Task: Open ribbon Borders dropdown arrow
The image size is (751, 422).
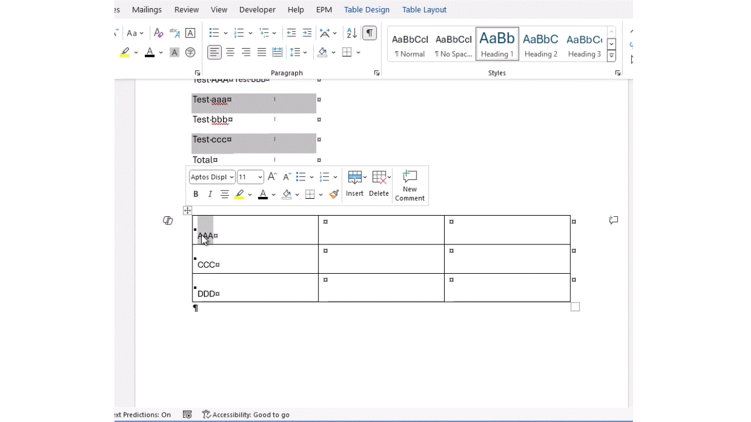Action: (x=358, y=52)
